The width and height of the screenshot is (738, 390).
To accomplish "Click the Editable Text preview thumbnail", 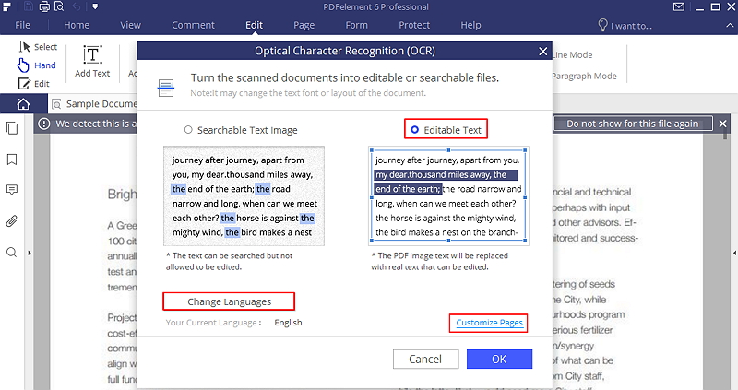I will pos(448,196).
